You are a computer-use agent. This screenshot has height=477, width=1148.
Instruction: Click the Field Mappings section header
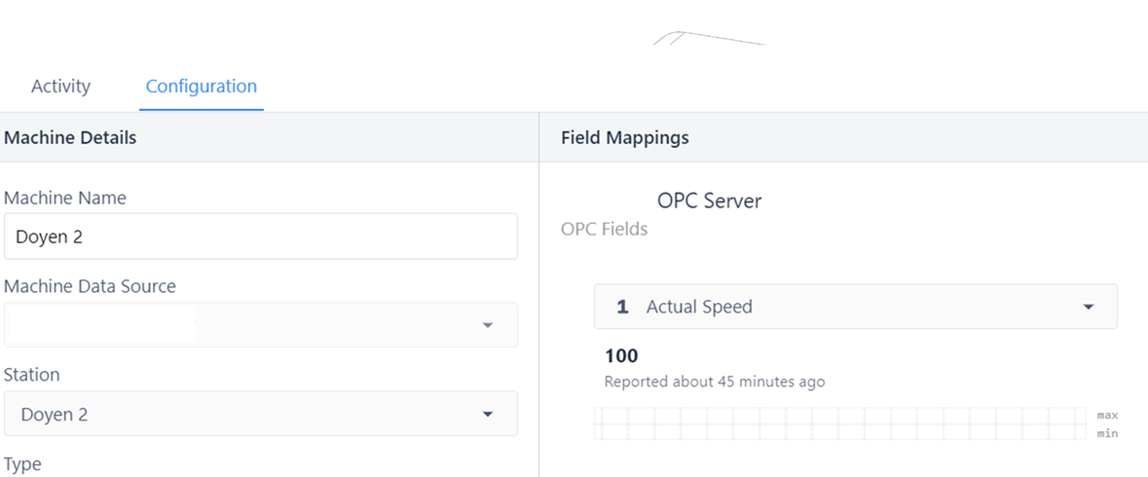[624, 137]
